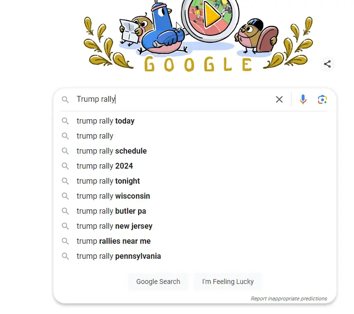354x314 pixels.
Task: Select 'trump rally wisconsin' suggestion
Action: (x=113, y=196)
